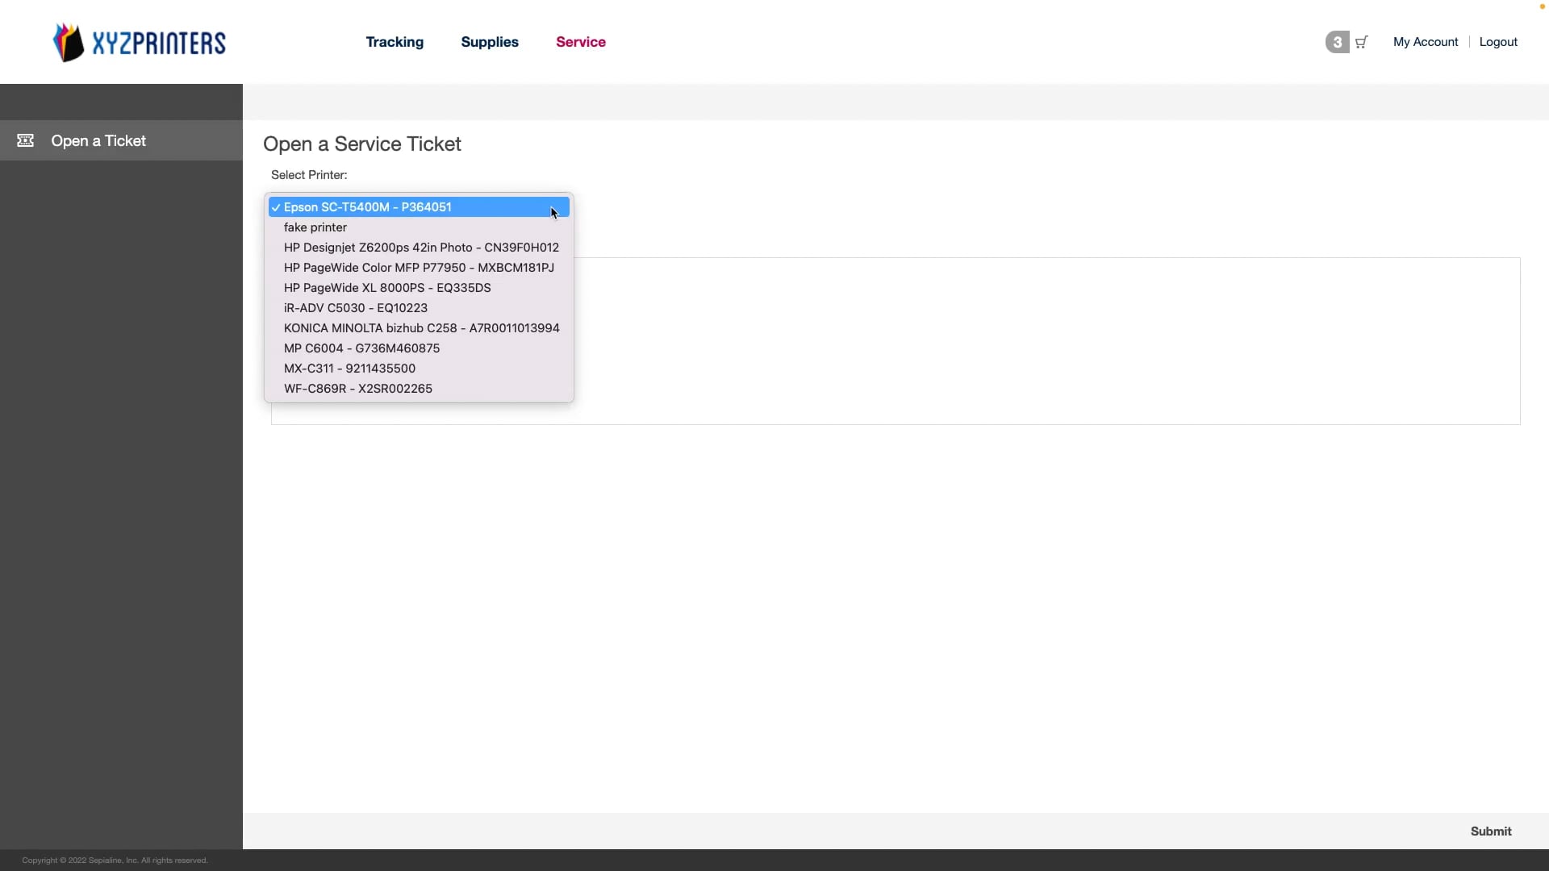Viewport: 1549px width, 871px height.
Task: Choose HP PageWide Color MFP P77950
Action: [419, 267]
